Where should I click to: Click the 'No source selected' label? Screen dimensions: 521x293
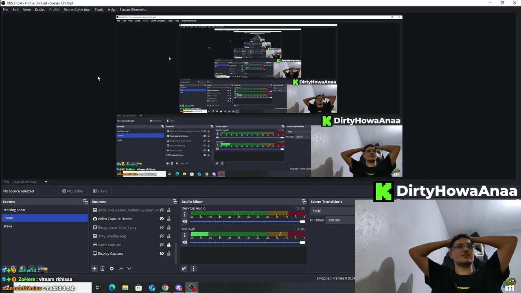click(18, 191)
